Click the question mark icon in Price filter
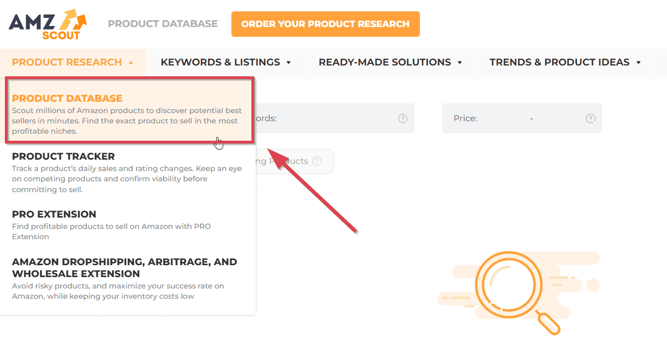Viewport: 667px width, 348px height. 591,119
